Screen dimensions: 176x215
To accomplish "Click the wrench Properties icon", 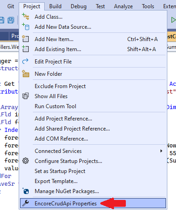I will coord(26,203).
